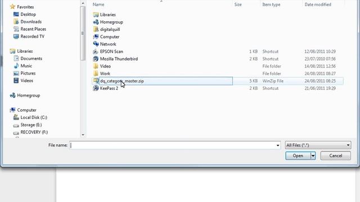This screenshot has width=360, height=202.
Task: Click the WinZip File type cell
Action: (x=273, y=81)
